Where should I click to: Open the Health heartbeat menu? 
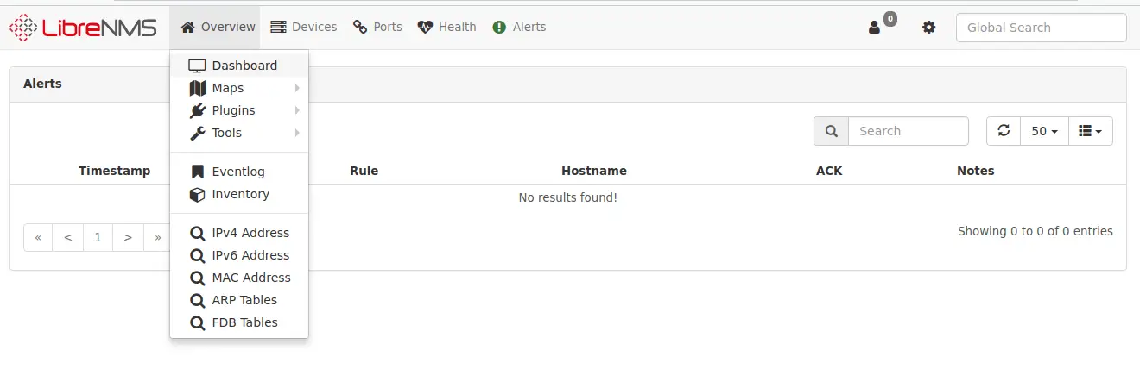(446, 27)
